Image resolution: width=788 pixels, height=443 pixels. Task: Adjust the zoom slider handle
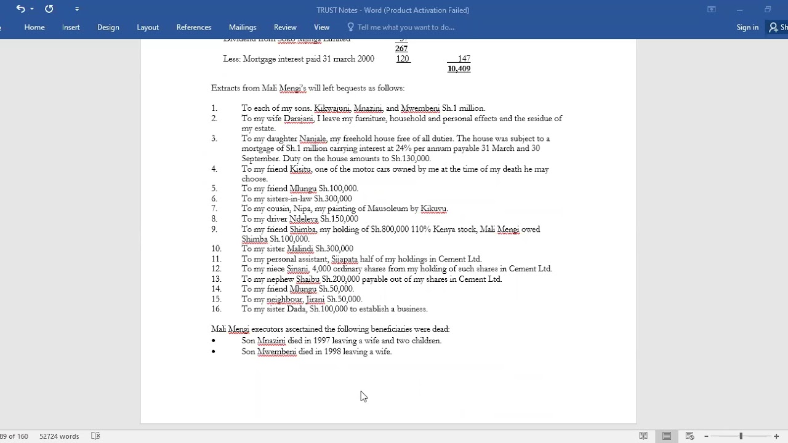(x=741, y=436)
